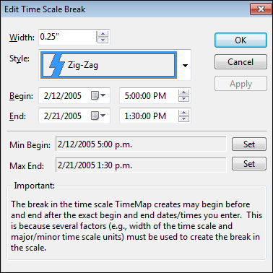Increase the End time with up arrow
Image resolution: width=273 pixels, height=273 pixels.
click(x=183, y=113)
